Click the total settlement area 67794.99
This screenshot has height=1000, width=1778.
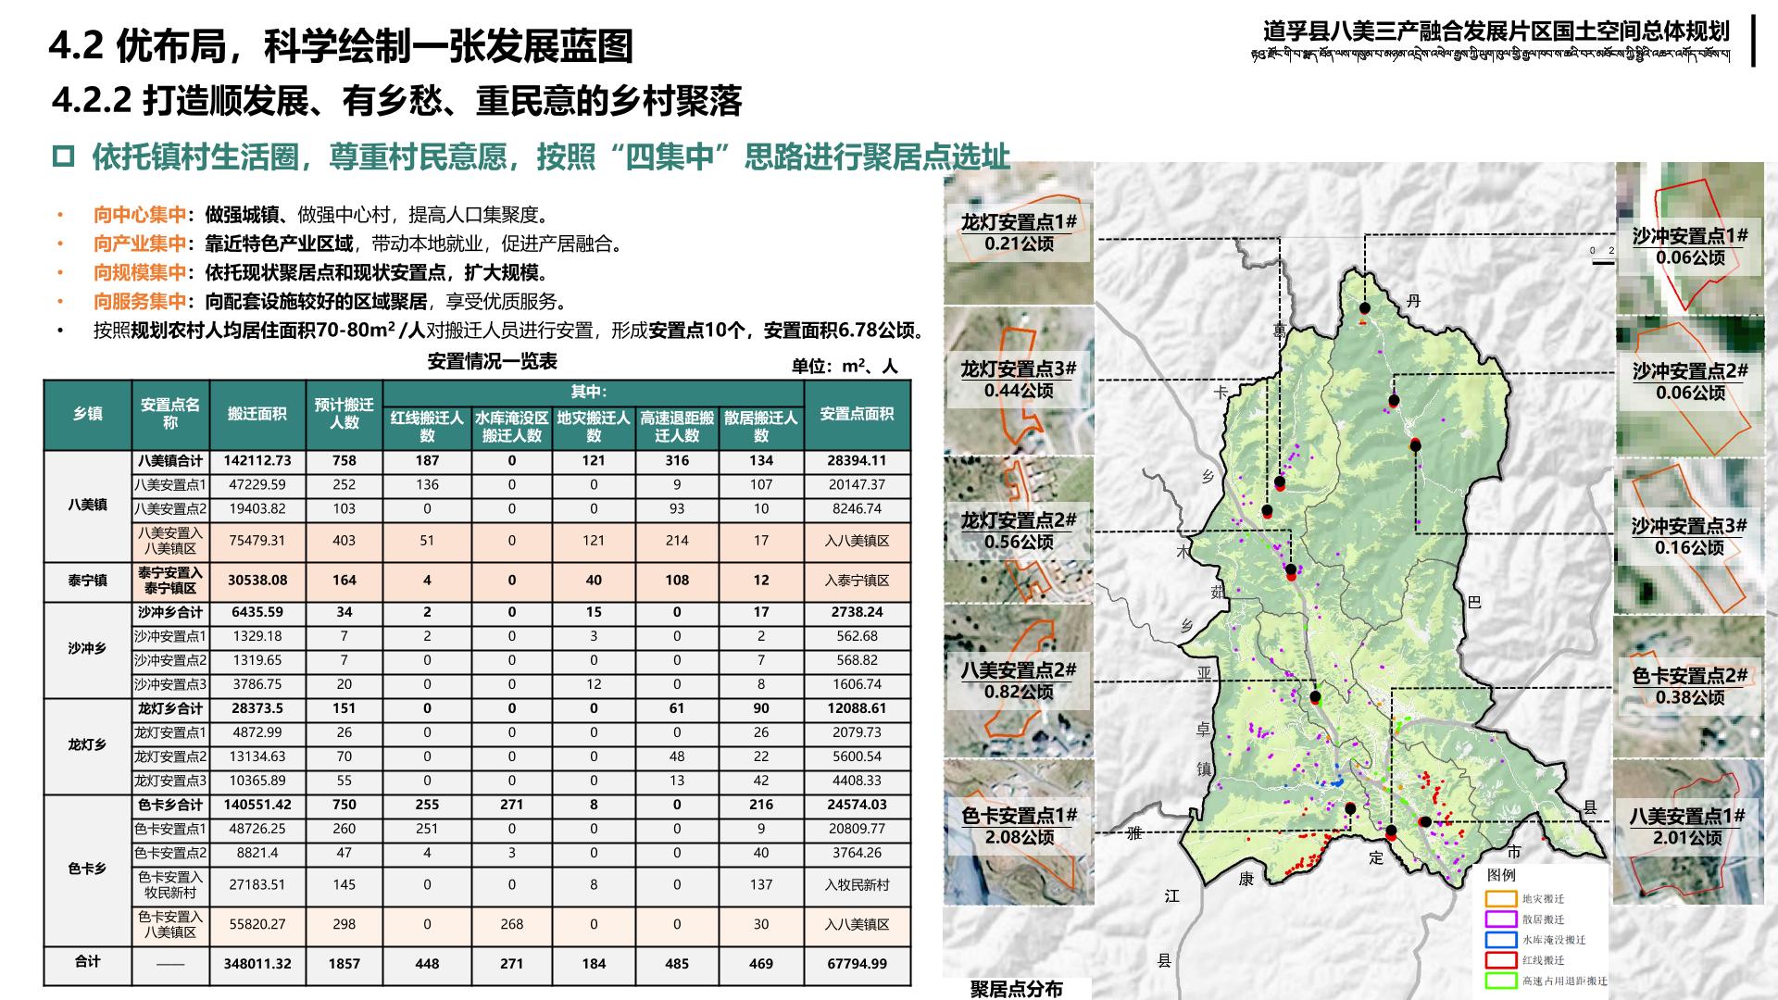(x=857, y=964)
